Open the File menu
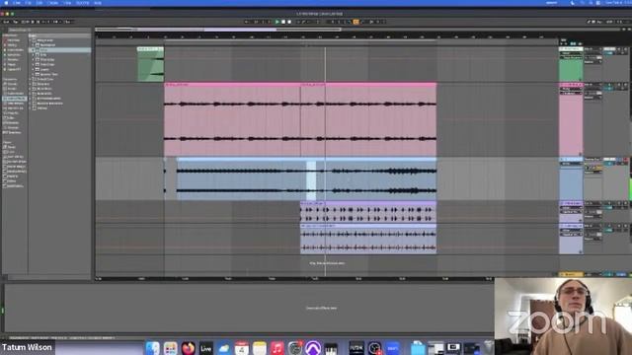Image resolution: width=632 pixels, height=355 pixels. click(x=29, y=3)
